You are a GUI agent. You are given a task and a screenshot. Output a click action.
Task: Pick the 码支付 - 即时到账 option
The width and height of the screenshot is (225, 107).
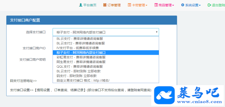pyautogui.click(x=106, y=76)
